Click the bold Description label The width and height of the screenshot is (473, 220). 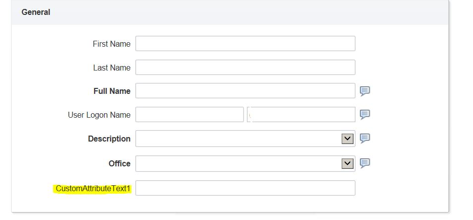[x=109, y=139]
